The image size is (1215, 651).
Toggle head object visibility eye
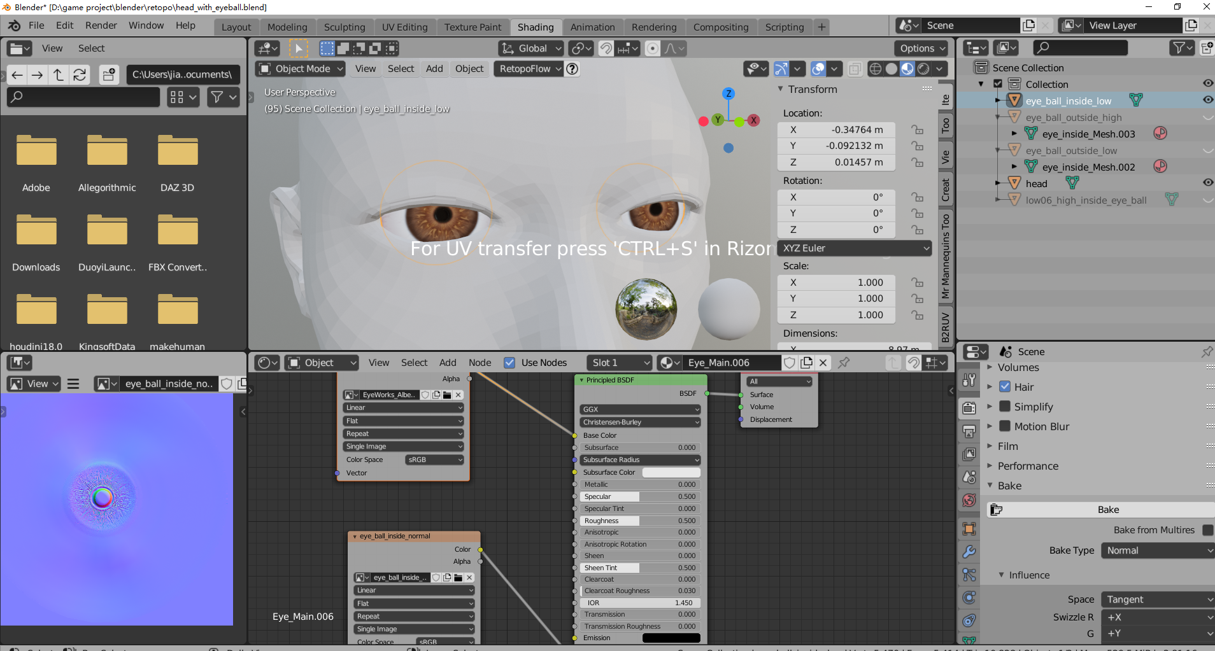1207,183
